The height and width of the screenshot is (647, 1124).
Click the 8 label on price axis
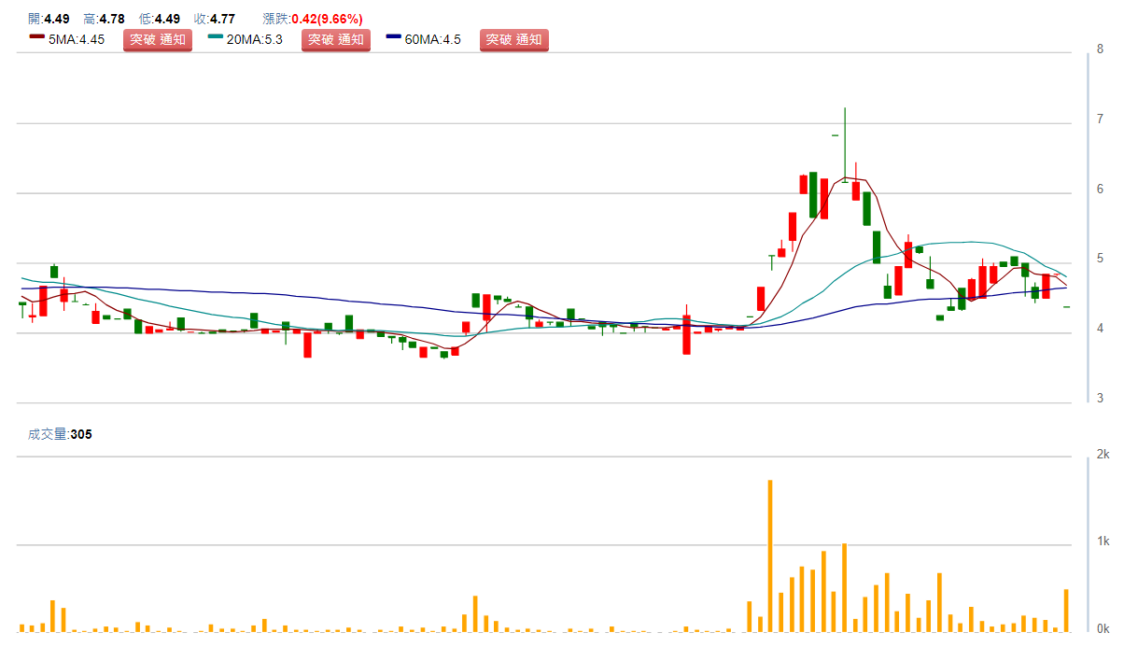(1101, 49)
